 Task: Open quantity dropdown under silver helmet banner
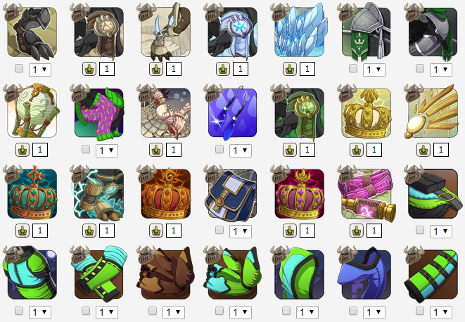click(x=374, y=70)
